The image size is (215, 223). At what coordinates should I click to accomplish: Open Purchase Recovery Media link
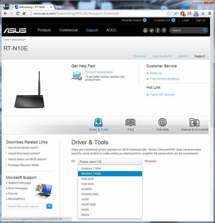(24, 165)
